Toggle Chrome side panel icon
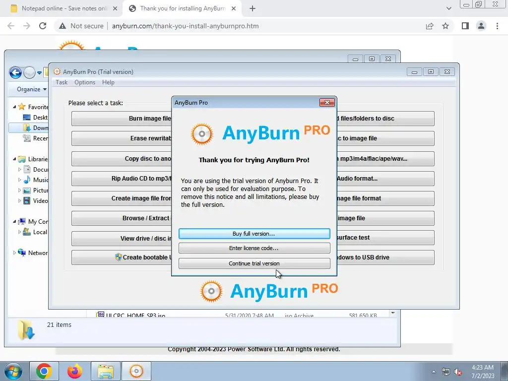508x381 pixels. [465, 26]
